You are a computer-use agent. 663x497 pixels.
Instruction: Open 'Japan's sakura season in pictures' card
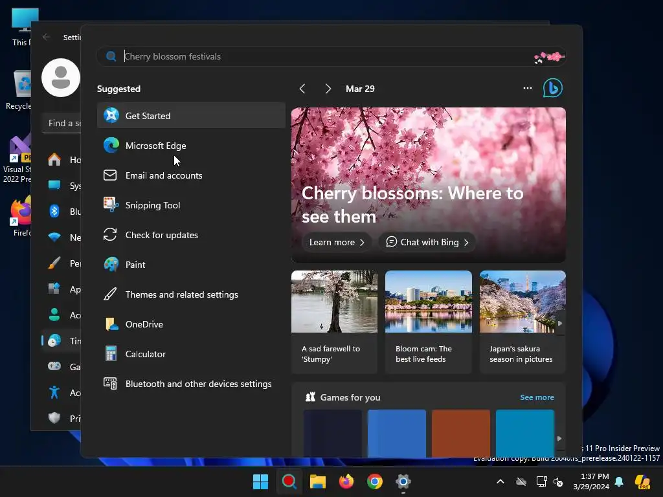tap(523, 322)
